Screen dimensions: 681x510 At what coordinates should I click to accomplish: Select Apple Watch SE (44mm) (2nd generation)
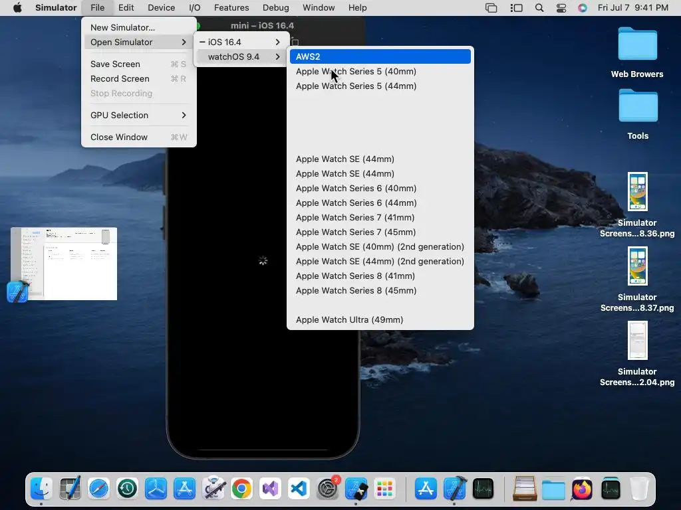(380, 262)
